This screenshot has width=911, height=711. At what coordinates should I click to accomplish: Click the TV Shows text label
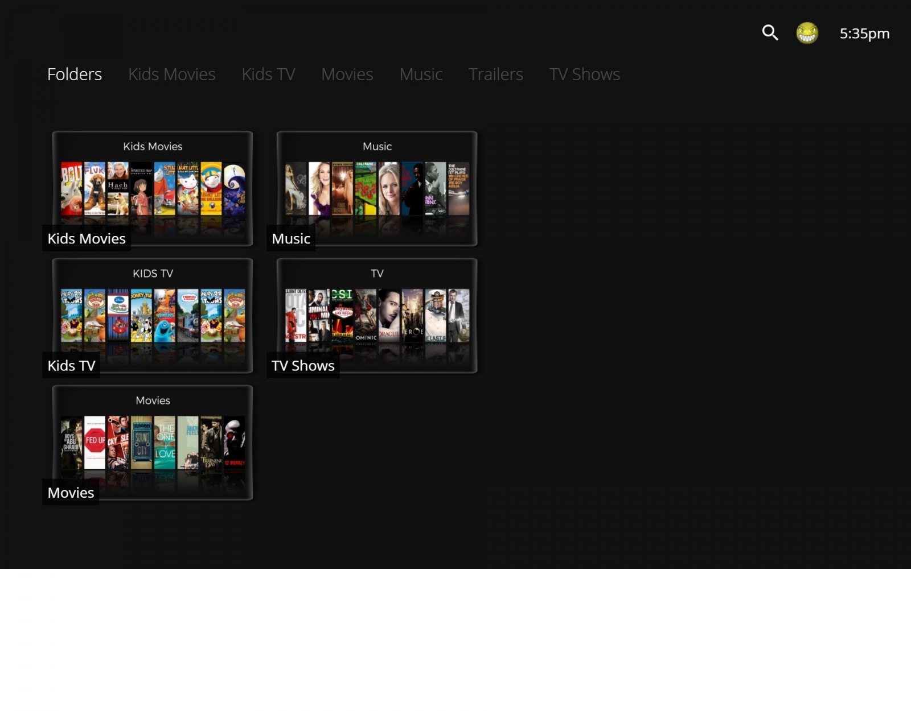click(x=302, y=365)
